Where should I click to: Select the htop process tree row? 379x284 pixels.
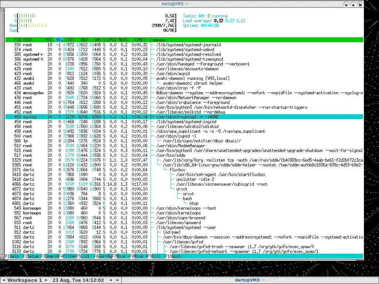[x=184, y=203]
